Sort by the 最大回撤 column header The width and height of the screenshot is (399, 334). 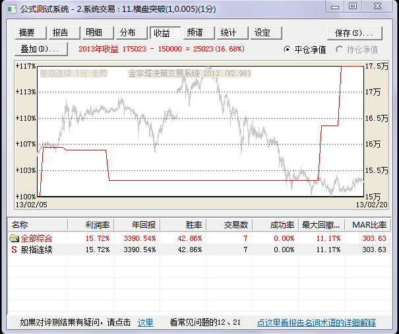coord(322,225)
